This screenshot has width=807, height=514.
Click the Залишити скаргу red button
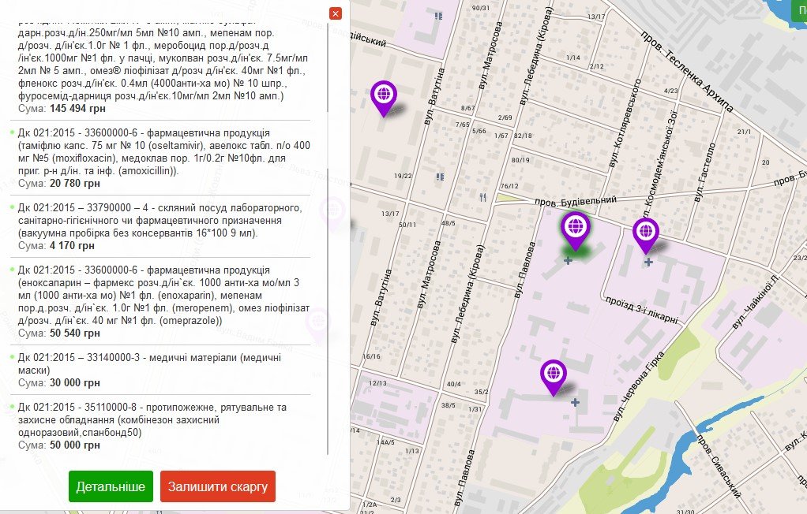[x=218, y=486]
